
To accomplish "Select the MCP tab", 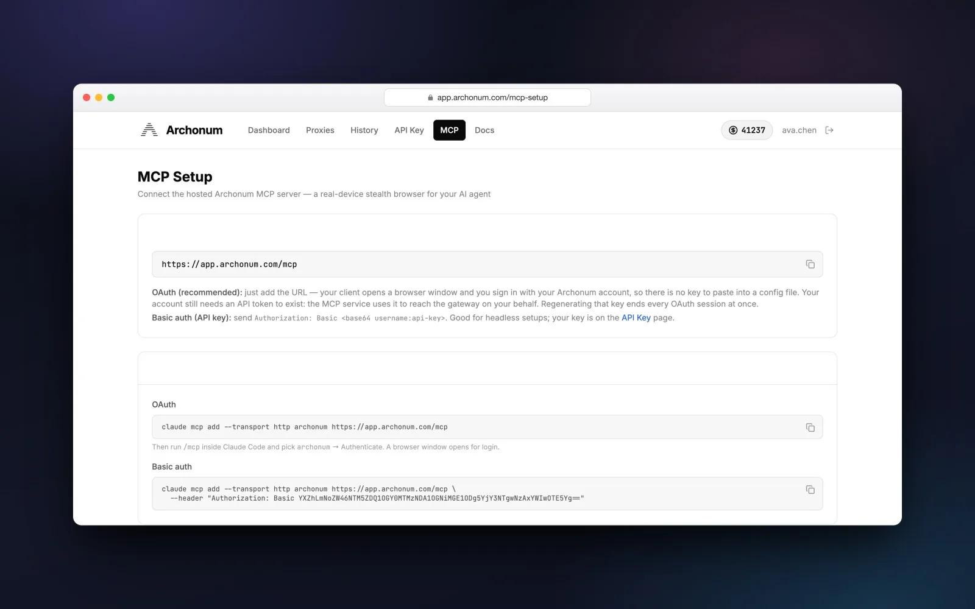I will point(449,130).
